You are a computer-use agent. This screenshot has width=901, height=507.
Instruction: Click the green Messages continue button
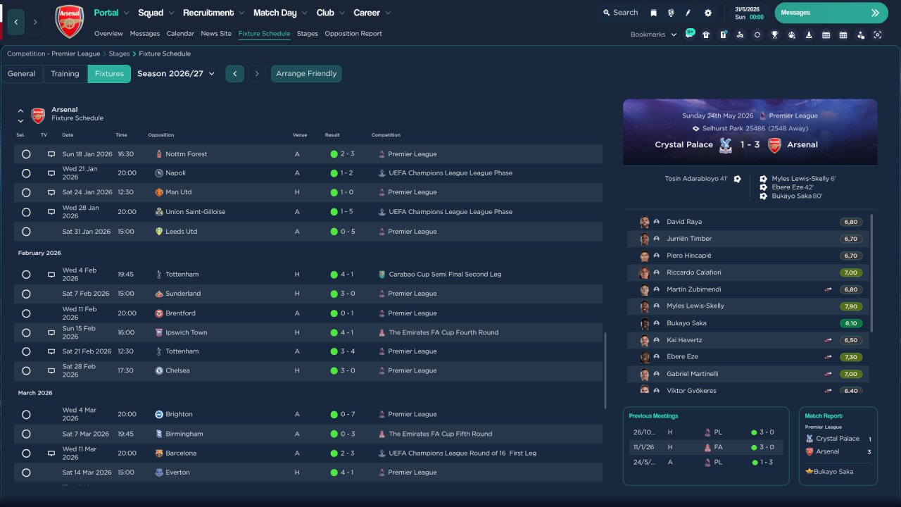[x=831, y=13]
